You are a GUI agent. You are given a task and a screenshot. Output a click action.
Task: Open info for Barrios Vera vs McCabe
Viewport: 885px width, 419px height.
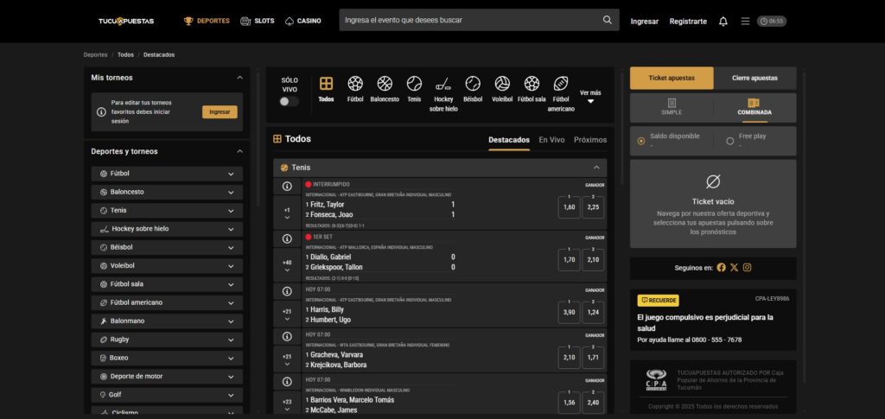[287, 382]
